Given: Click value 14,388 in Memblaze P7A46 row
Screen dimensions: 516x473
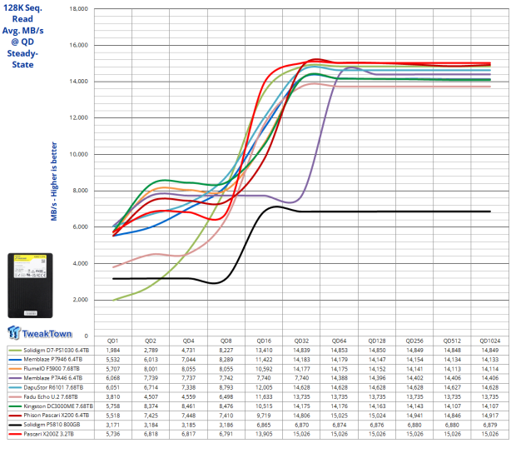Looking at the screenshot, I should coord(339,378).
